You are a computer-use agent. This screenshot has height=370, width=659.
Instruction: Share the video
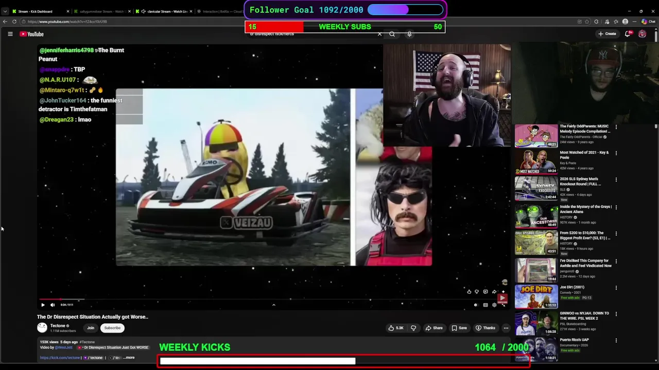433,328
